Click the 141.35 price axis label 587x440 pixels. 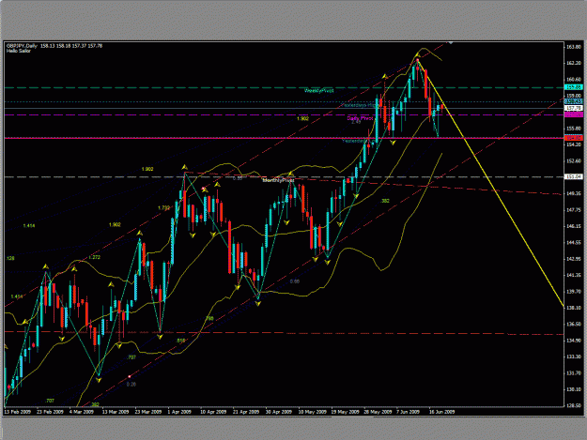[574, 275]
